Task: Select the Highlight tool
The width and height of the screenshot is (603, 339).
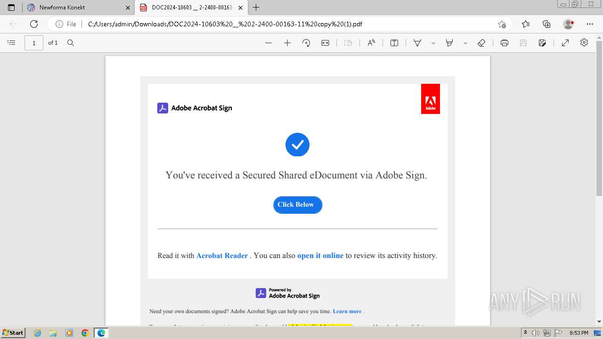Action: click(449, 43)
